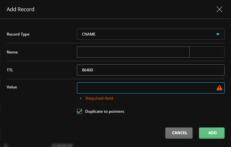Click the 'Name' field label
The height and width of the screenshot is (147, 231).
(12, 52)
